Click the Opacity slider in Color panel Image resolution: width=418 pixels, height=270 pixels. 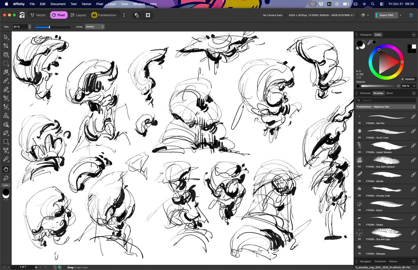(380, 86)
